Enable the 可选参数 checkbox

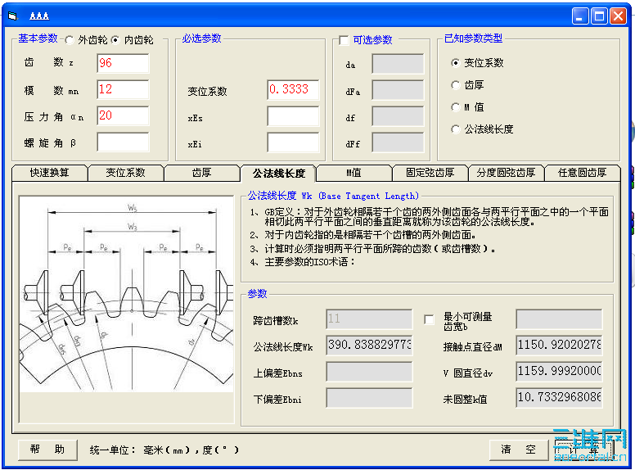(344, 40)
